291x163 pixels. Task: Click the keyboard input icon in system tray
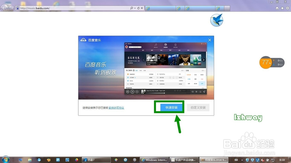pos(236,160)
